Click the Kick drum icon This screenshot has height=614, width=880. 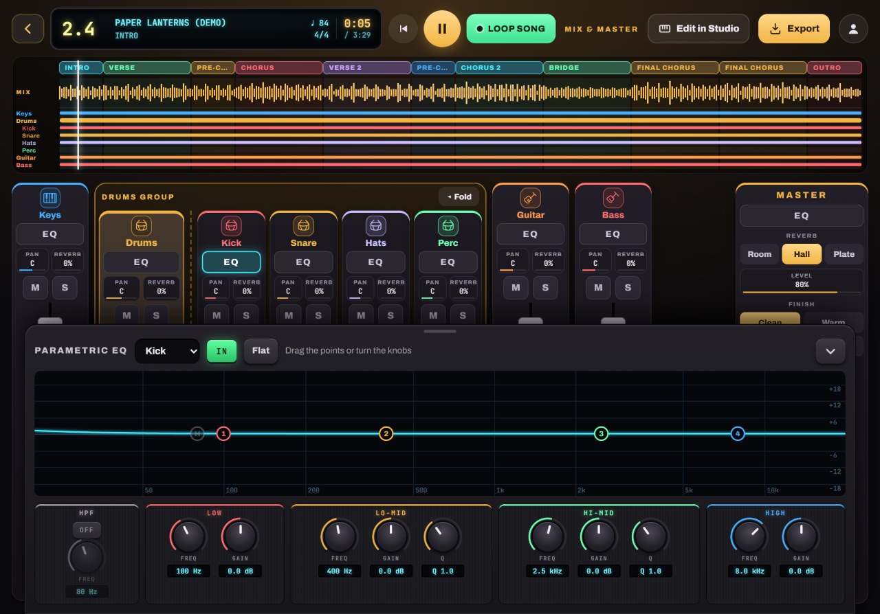[x=231, y=226]
